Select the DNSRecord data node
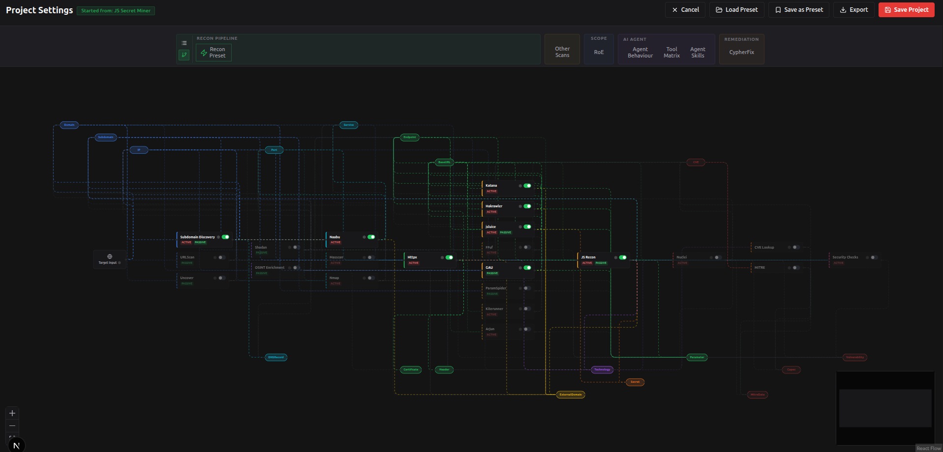Screen dimensions: 943x452 coord(276,357)
